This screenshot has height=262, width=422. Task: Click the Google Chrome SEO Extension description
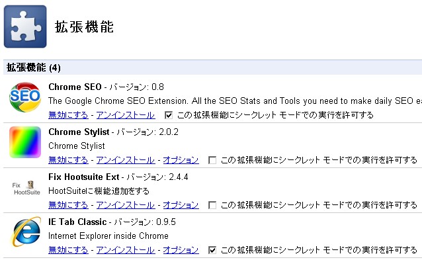235,101
